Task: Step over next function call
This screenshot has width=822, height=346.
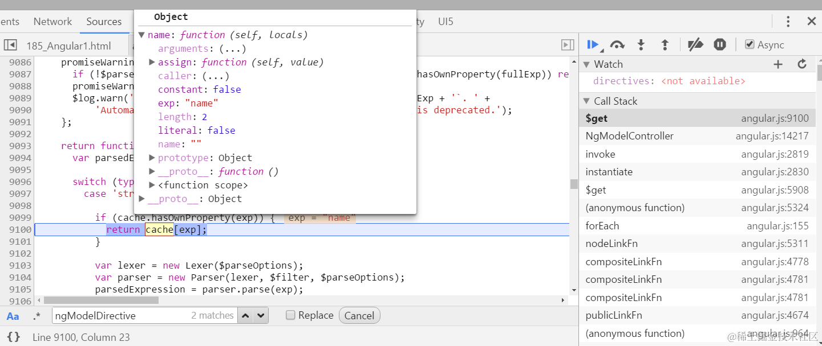Action: (x=617, y=44)
